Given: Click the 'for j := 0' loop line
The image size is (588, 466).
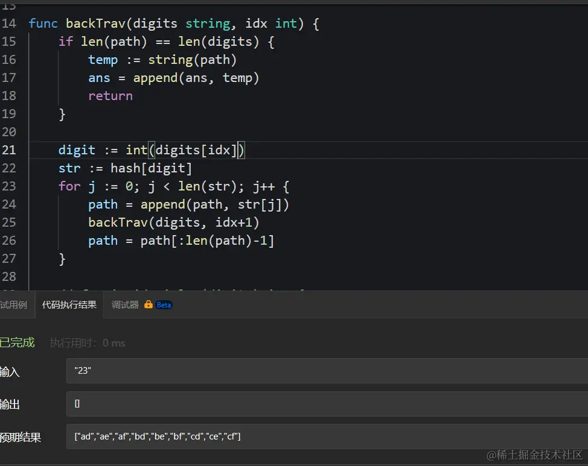Looking at the screenshot, I should pos(174,186).
